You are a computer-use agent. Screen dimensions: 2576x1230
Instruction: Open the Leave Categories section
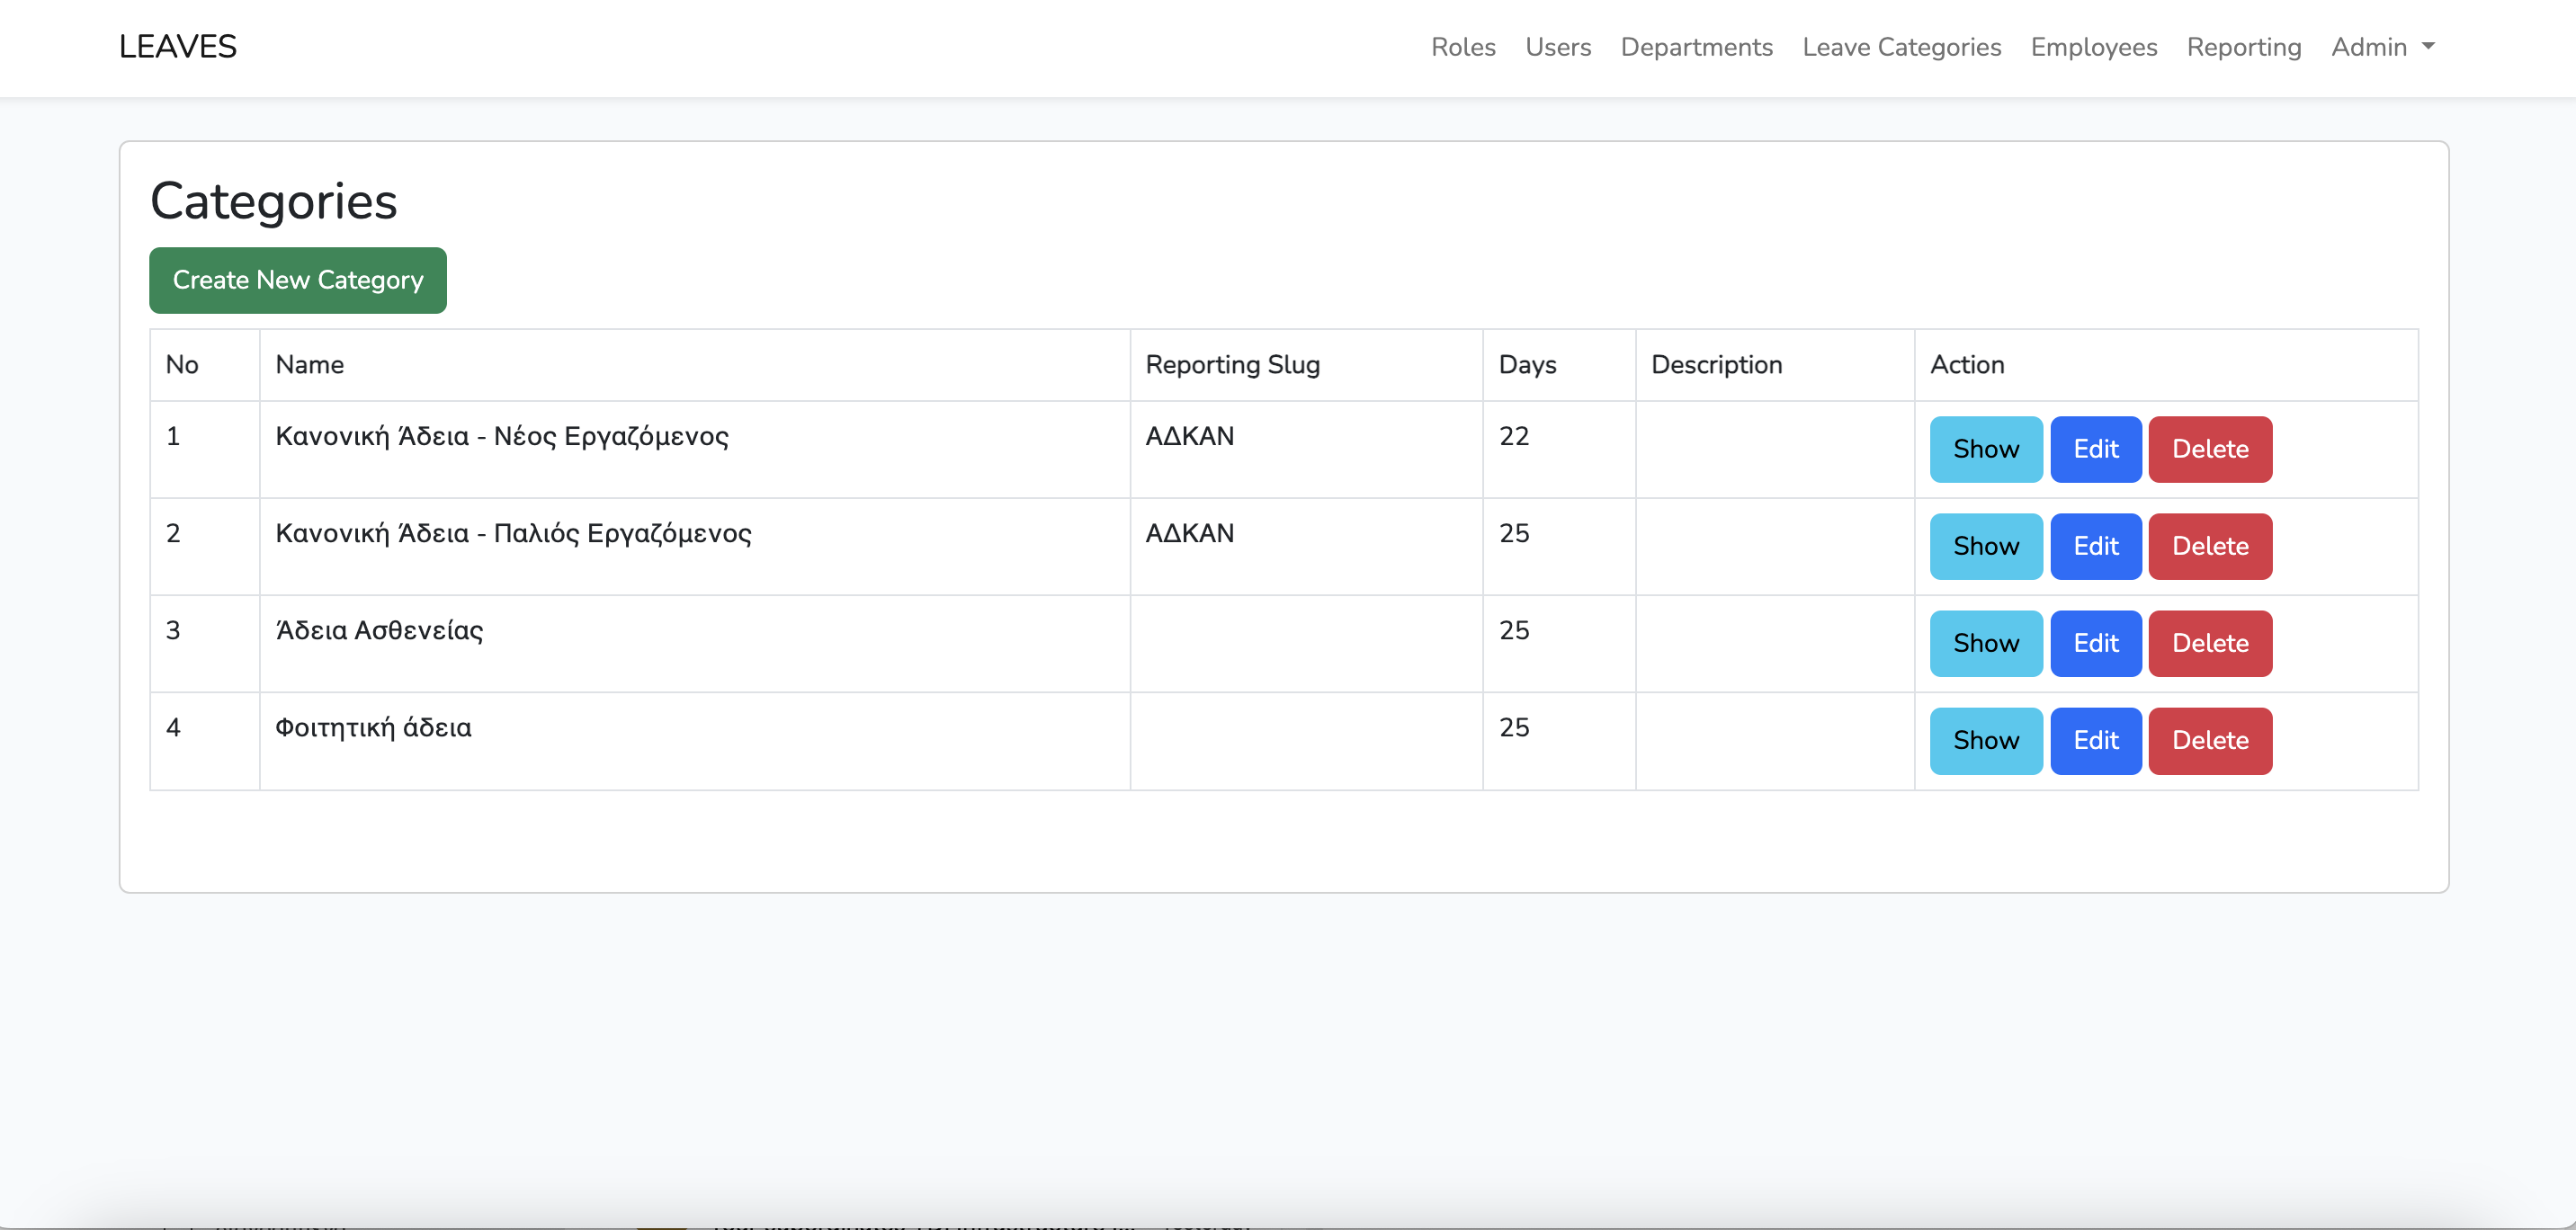(1901, 47)
